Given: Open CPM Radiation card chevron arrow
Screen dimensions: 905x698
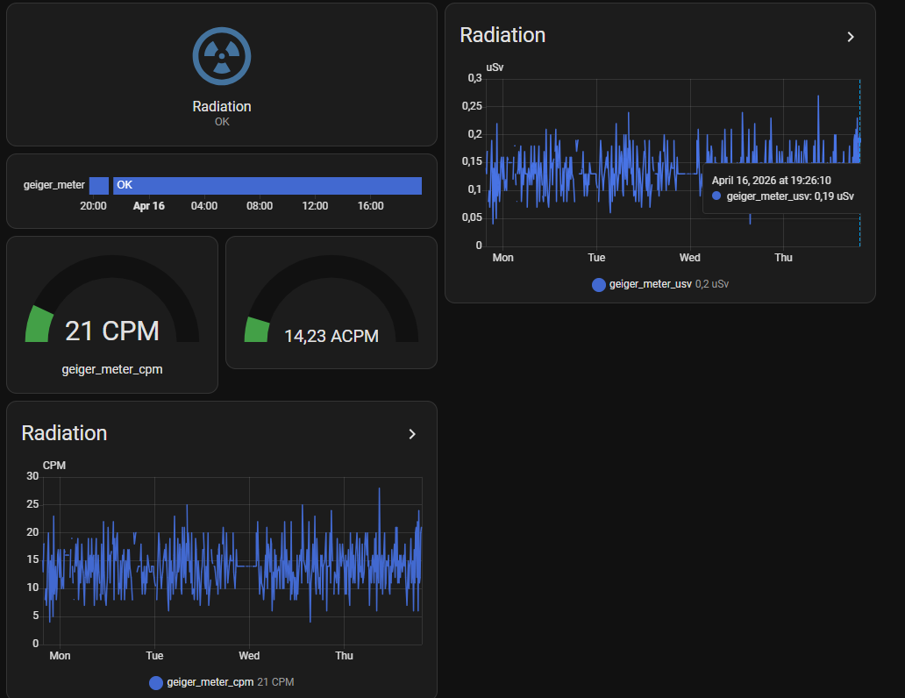Looking at the screenshot, I should click(412, 434).
